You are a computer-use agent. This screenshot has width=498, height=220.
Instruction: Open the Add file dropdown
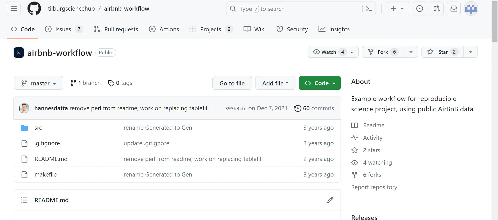click(x=275, y=83)
